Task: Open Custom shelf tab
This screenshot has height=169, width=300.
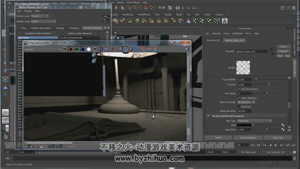Action: point(219,15)
